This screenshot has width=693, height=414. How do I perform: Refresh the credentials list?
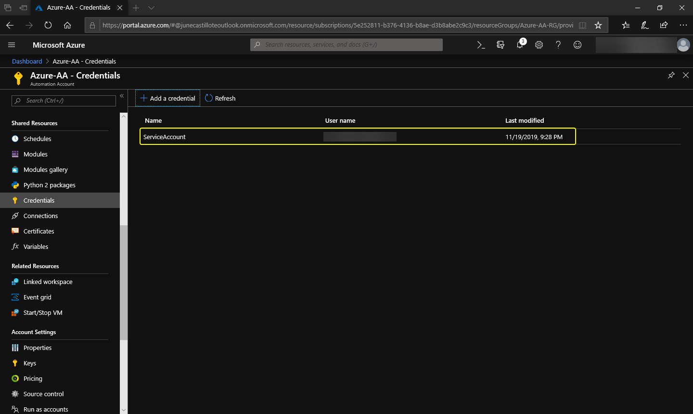point(220,98)
